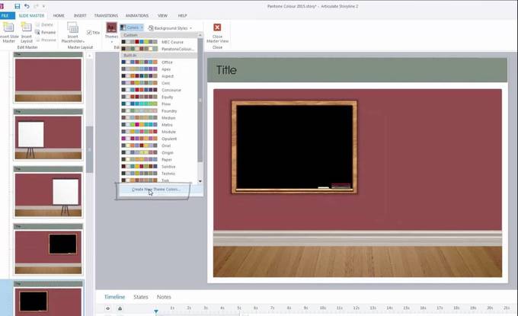The image size is (518, 316).
Task: Pick the Metro color theme swatch
Action: [x=140, y=125]
